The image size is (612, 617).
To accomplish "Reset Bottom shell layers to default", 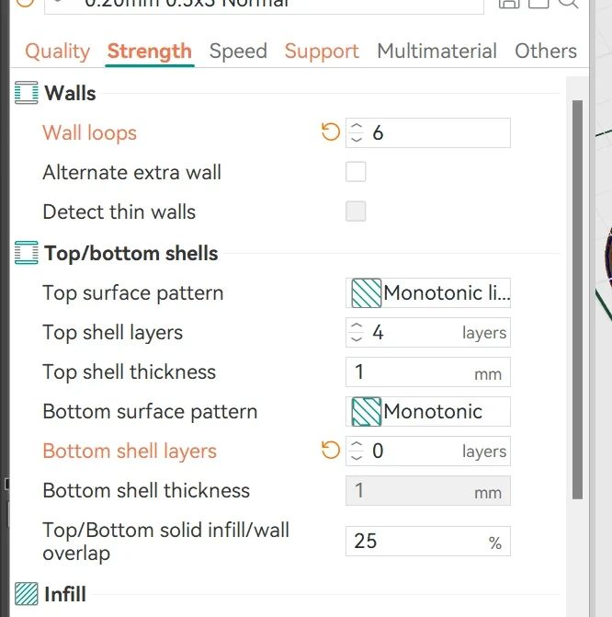I will tap(330, 451).
